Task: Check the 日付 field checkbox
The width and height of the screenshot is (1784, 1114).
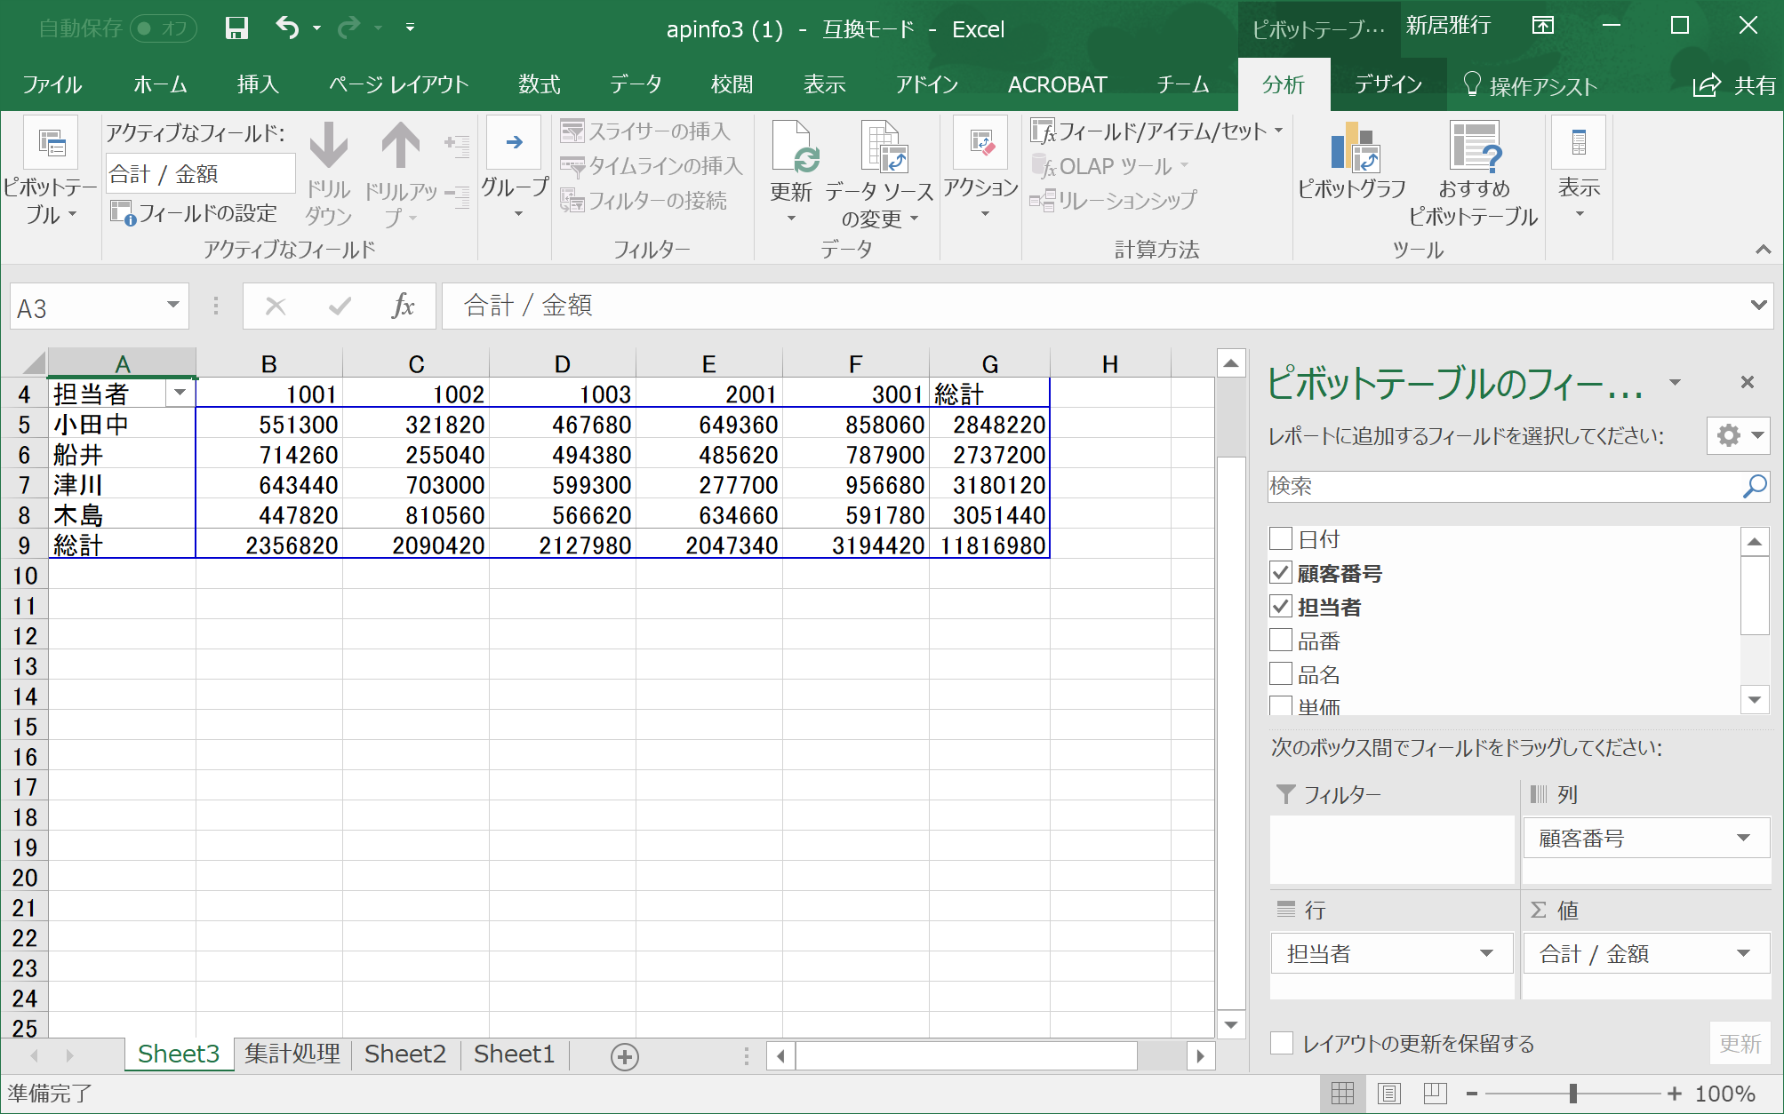Action: [x=1281, y=539]
